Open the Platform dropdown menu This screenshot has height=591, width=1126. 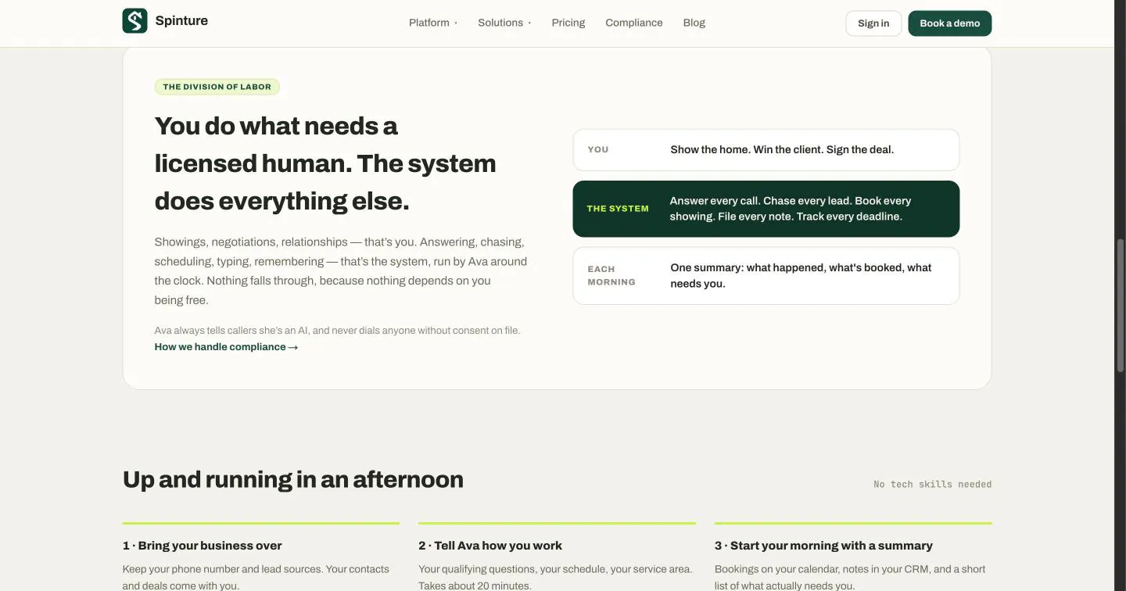(x=433, y=23)
